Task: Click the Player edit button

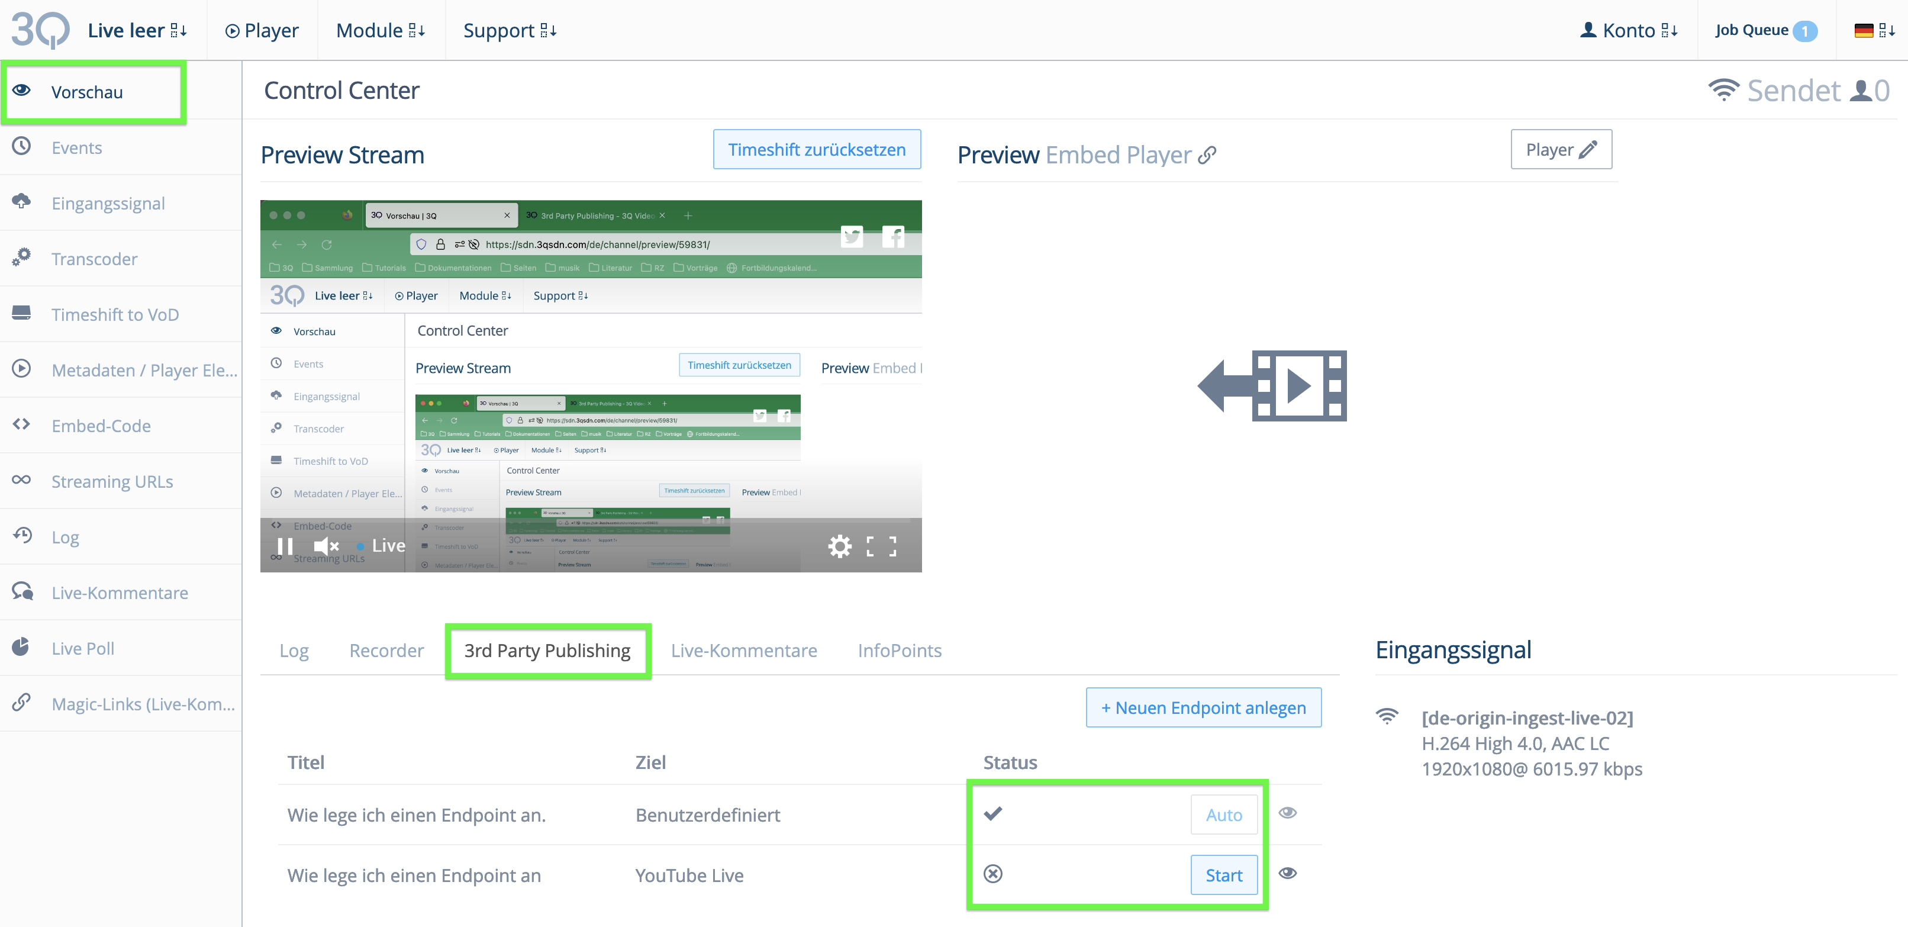Action: (x=1561, y=149)
